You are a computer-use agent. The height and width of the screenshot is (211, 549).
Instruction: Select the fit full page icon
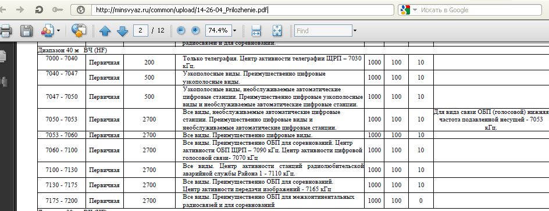(x=277, y=31)
